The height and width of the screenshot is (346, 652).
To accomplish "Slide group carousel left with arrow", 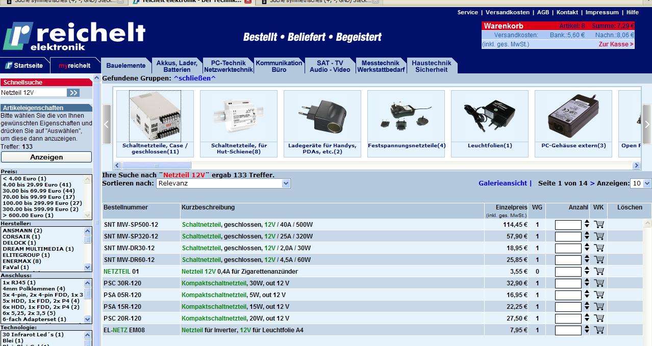I will click(x=107, y=124).
